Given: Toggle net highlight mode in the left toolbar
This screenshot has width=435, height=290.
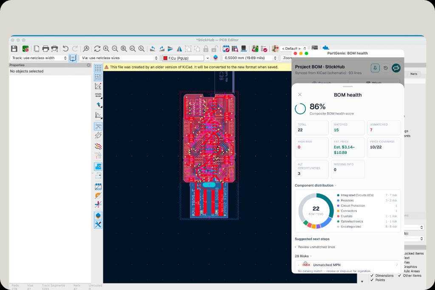Looking at the screenshot, I should click(x=98, y=146).
